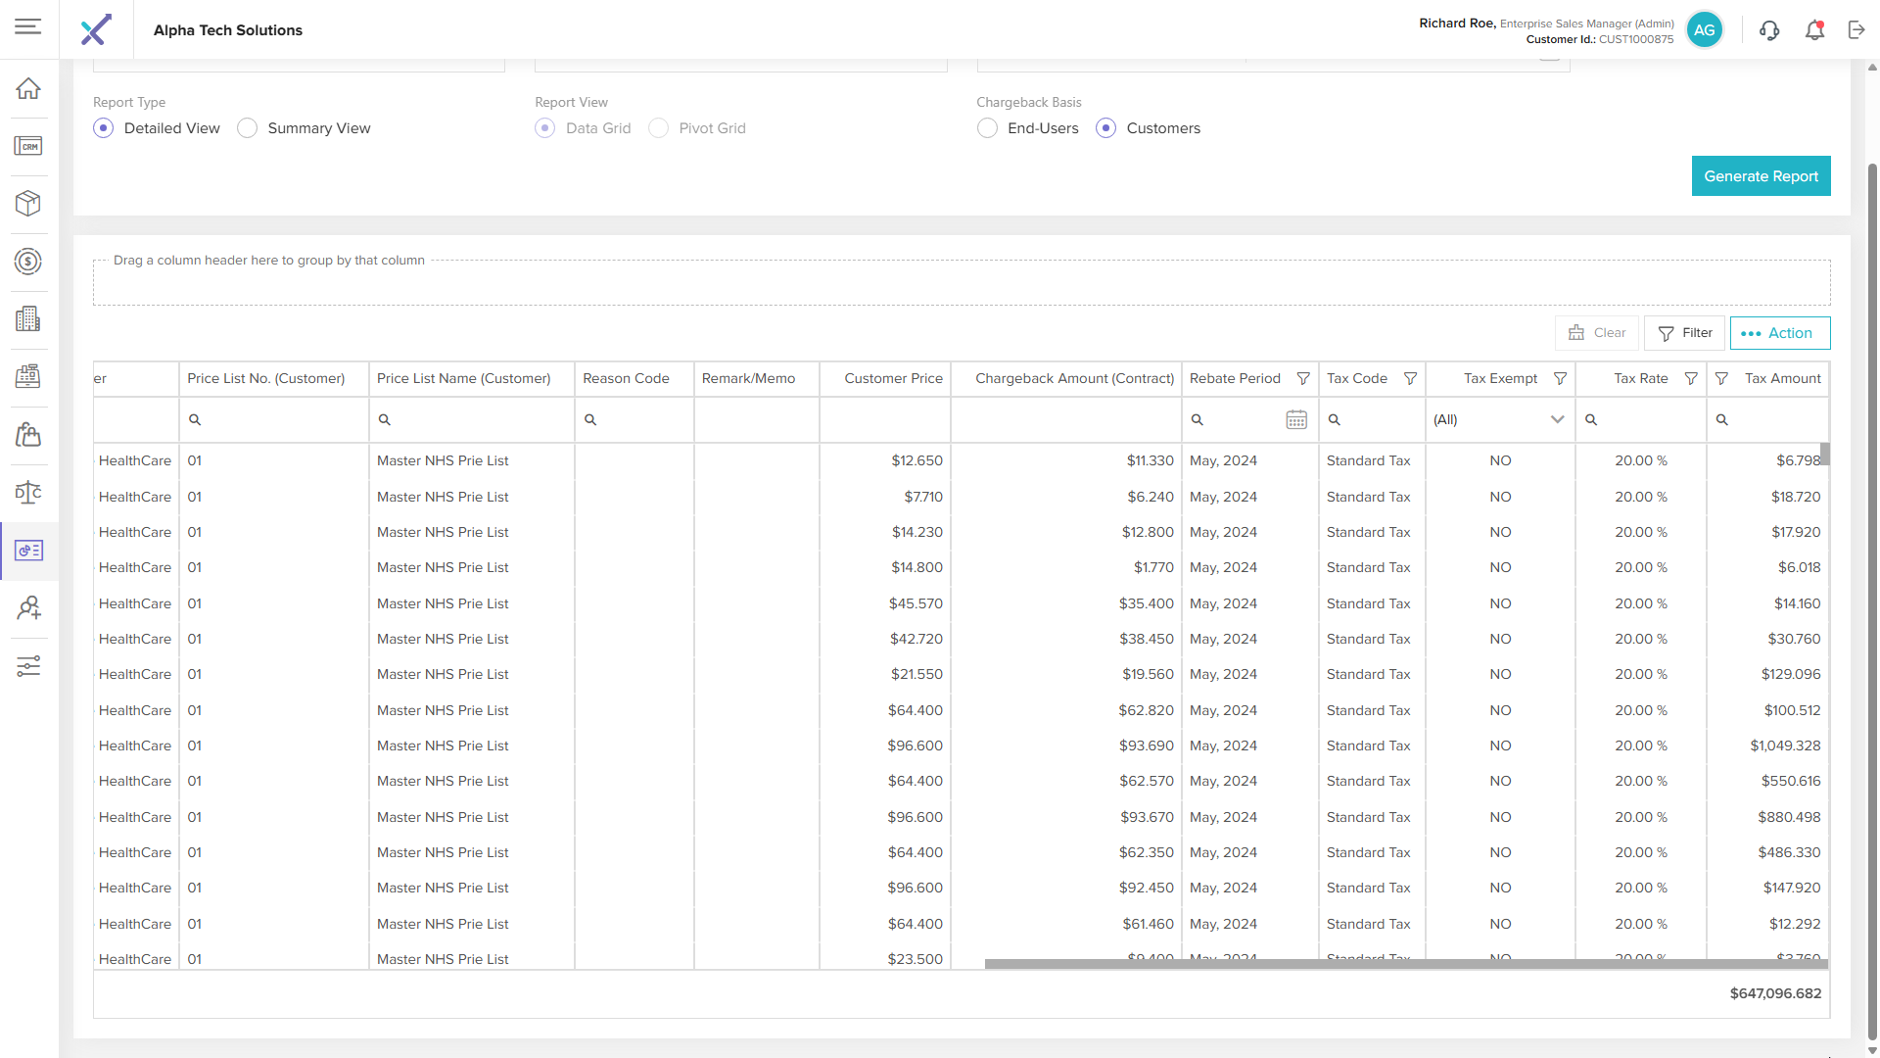Open the Tax Rate column filter
The height and width of the screenshot is (1058, 1880).
click(1690, 379)
